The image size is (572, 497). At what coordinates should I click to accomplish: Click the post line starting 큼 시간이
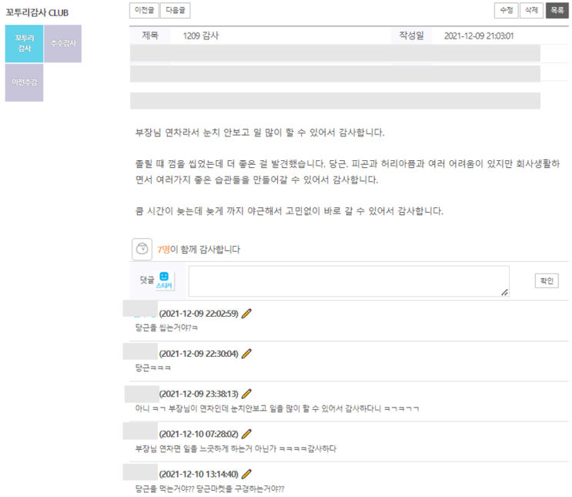click(x=289, y=210)
